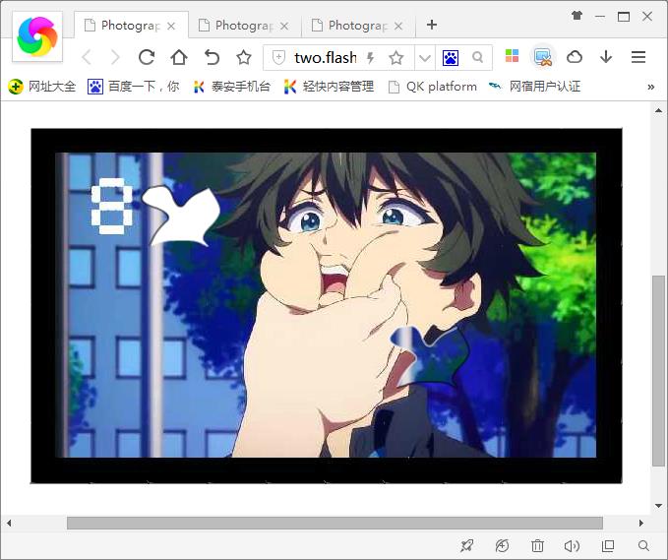Viewport: 668px width, 560px height.
Task: Open the hamburger main menu
Action: pyautogui.click(x=638, y=57)
